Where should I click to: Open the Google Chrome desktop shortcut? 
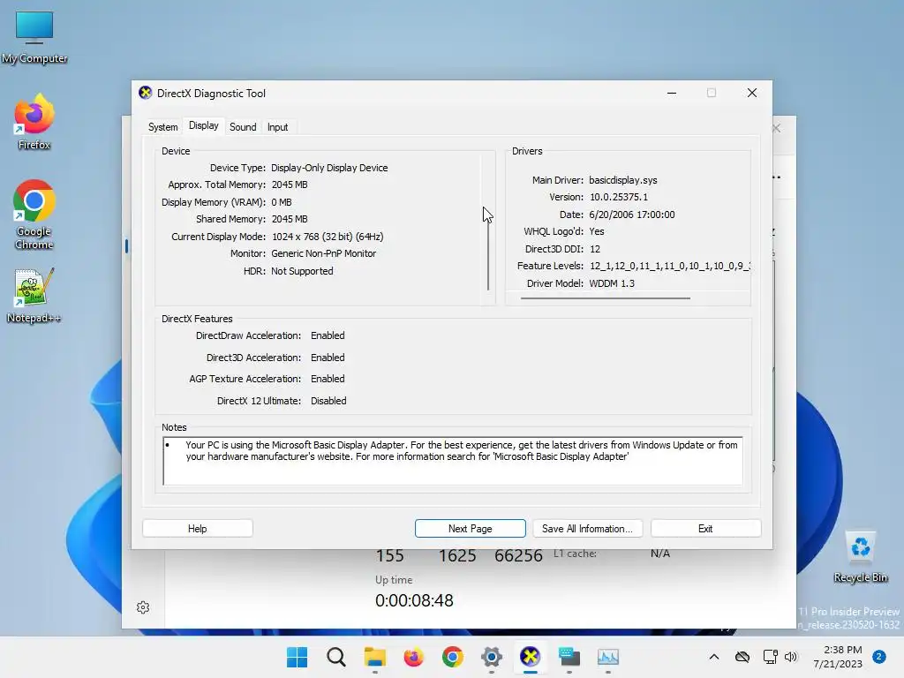(x=34, y=215)
